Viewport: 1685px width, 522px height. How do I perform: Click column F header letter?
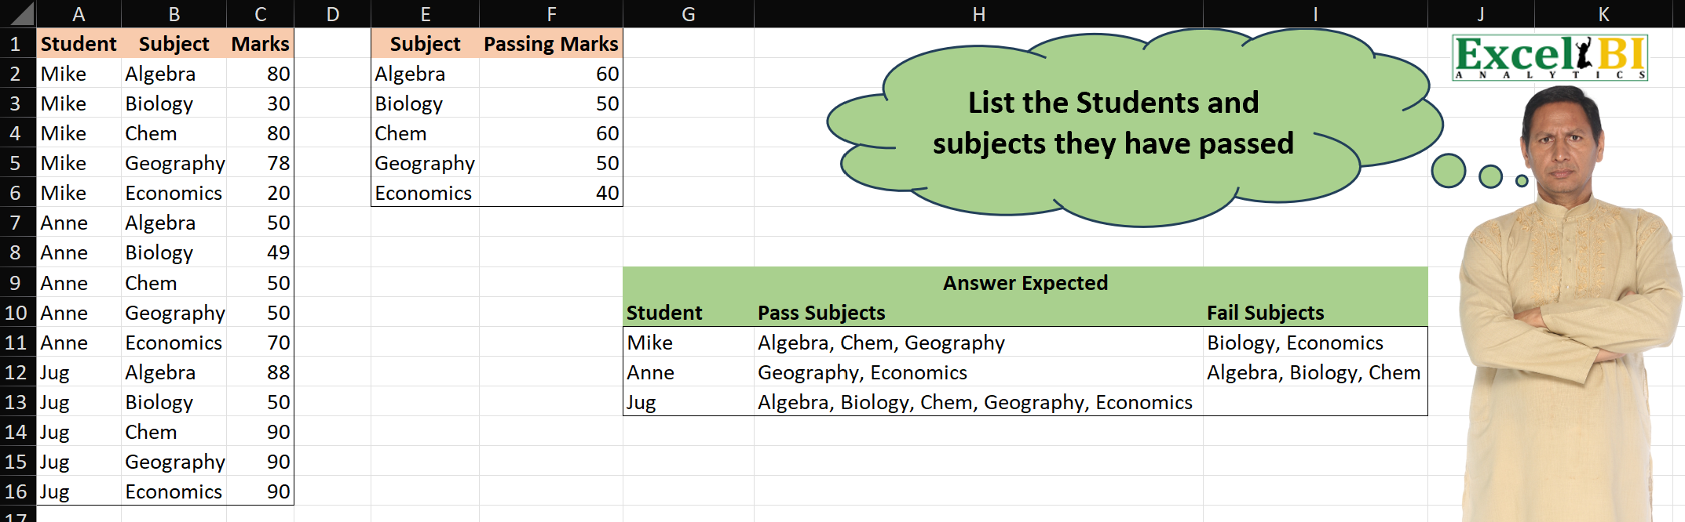(x=551, y=13)
